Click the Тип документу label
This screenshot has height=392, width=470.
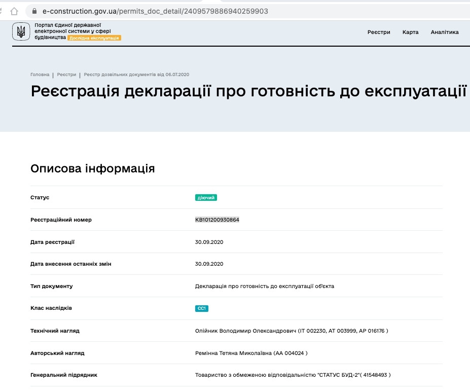(52, 286)
